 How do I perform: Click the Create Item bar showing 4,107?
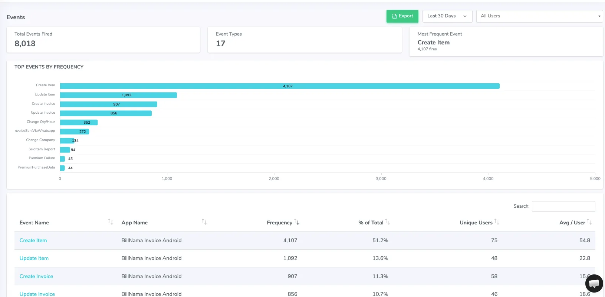click(x=280, y=86)
